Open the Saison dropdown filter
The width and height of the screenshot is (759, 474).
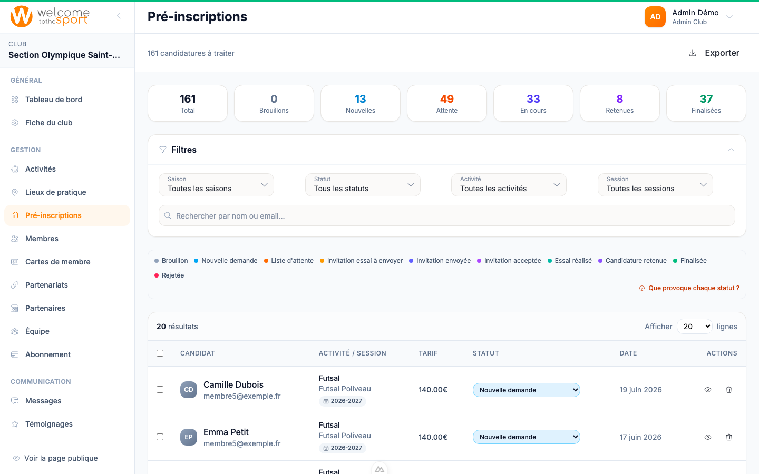(x=216, y=185)
